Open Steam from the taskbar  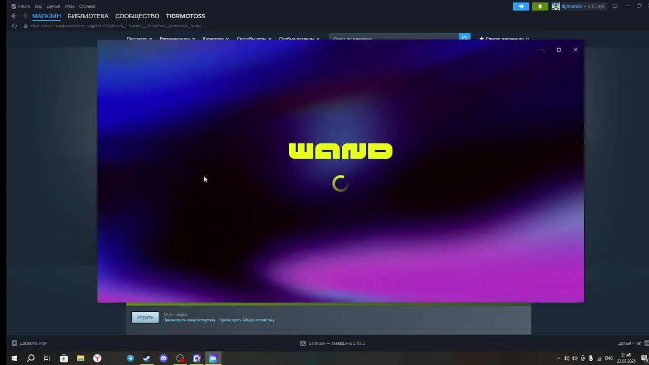click(147, 358)
